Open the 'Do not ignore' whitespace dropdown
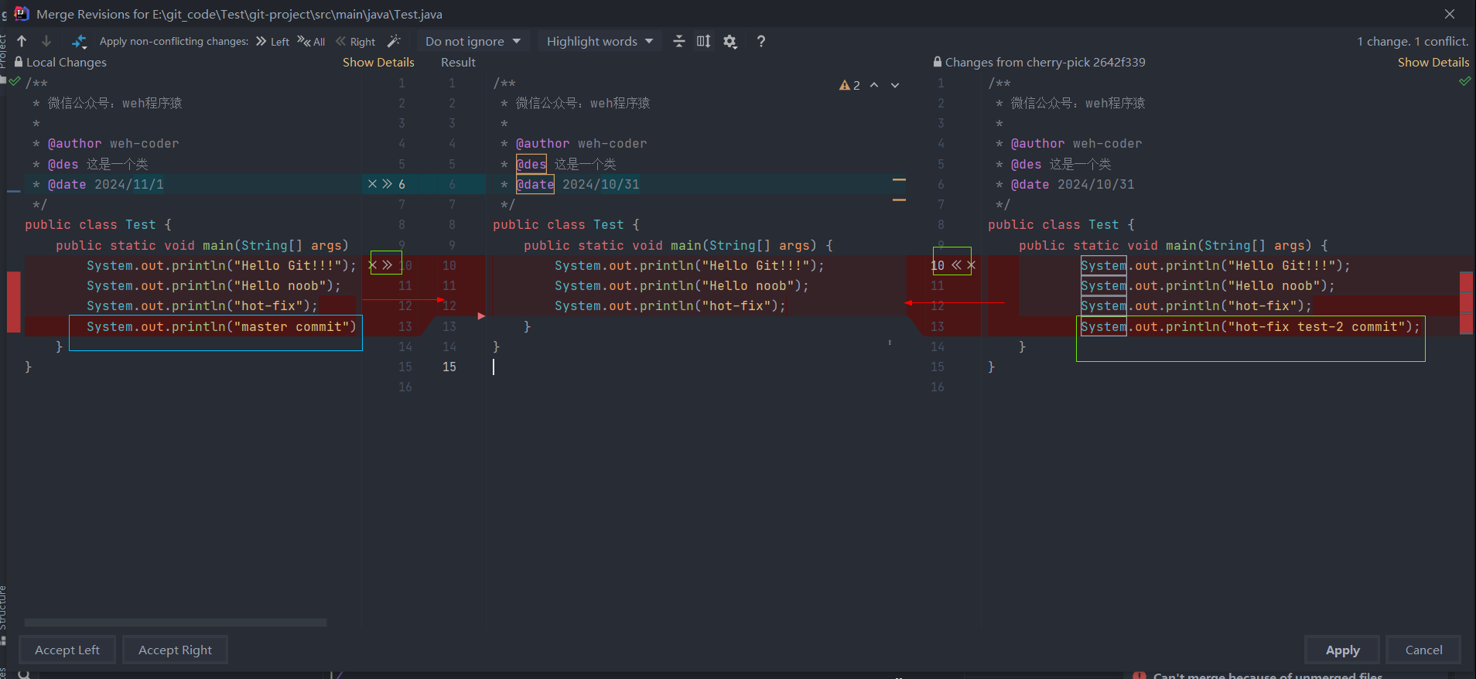Screen dimensions: 1476x679 pyautogui.click(x=473, y=42)
